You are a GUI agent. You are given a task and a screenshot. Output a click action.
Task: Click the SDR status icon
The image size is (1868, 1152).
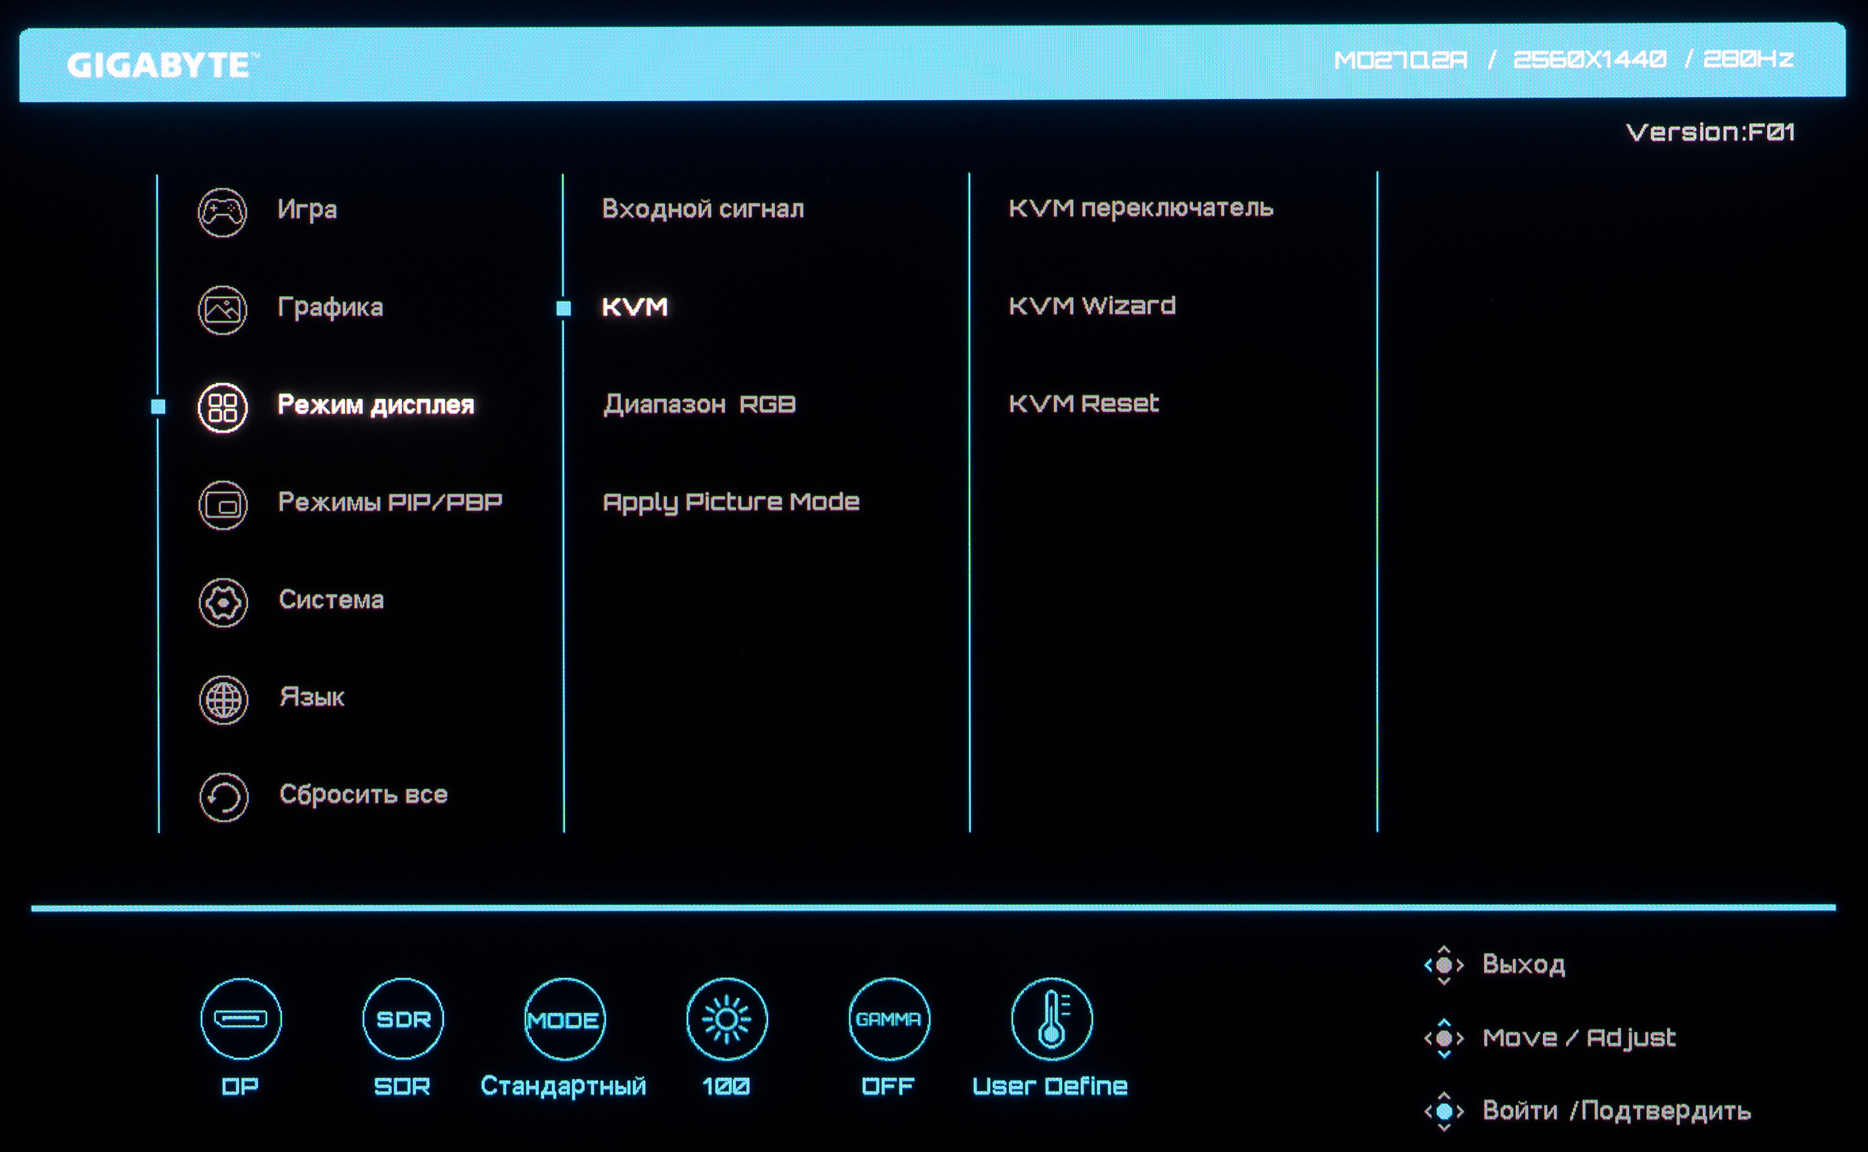tap(403, 1019)
